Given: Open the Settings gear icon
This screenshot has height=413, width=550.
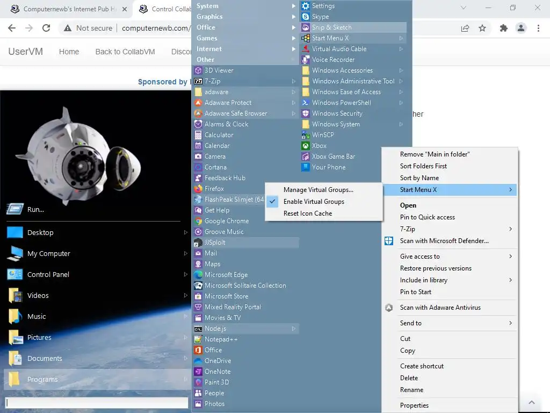Looking at the screenshot, I should (x=306, y=5).
